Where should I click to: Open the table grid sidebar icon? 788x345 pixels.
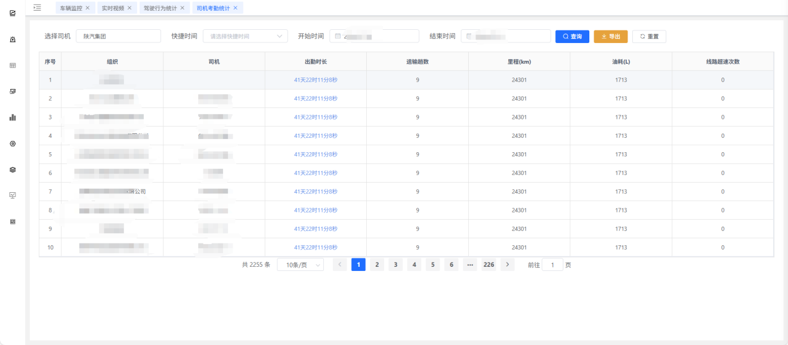tap(13, 66)
